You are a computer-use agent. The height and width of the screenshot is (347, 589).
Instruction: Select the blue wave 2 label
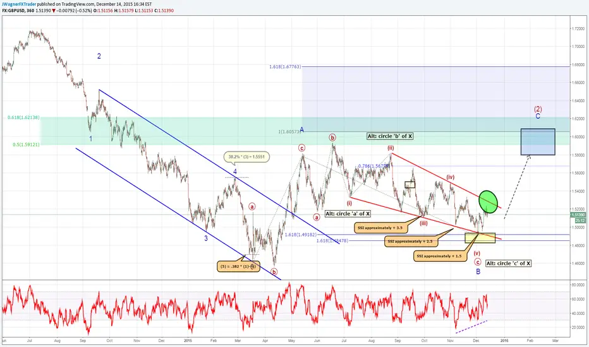[x=99, y=56]
